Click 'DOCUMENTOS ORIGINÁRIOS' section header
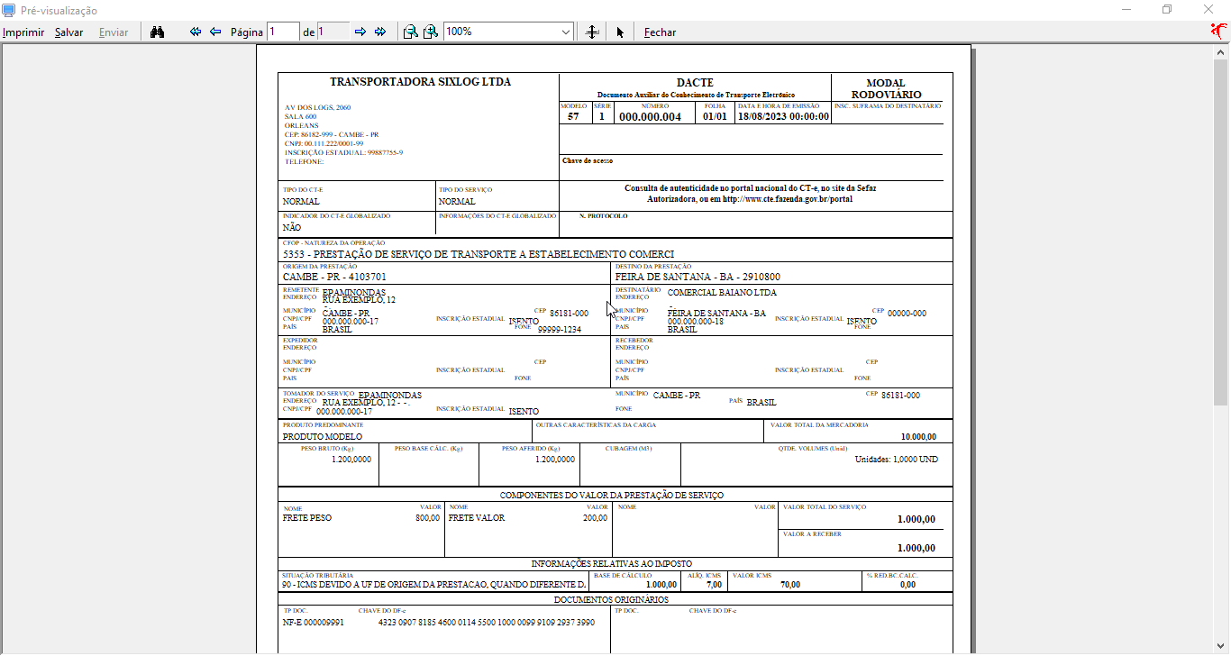The height and width of the screenshot is (656, 1231). tap(611, 599)
